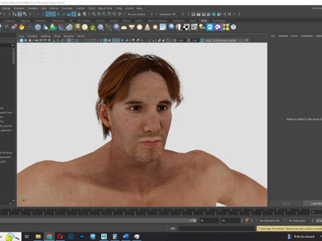Open the outliner panel dropdown arrow
Image resolution: width=322 pixels, height=241 pixels.
click(12, 46)
